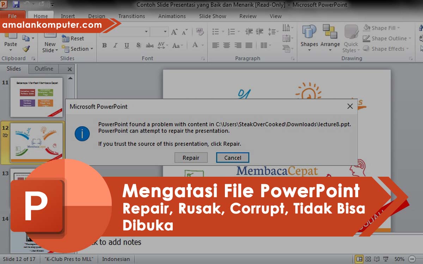Image resolution: width=423 pixels, height=264 pixels.
Task: Open the font size combo box
Action: tap(159, 32)
